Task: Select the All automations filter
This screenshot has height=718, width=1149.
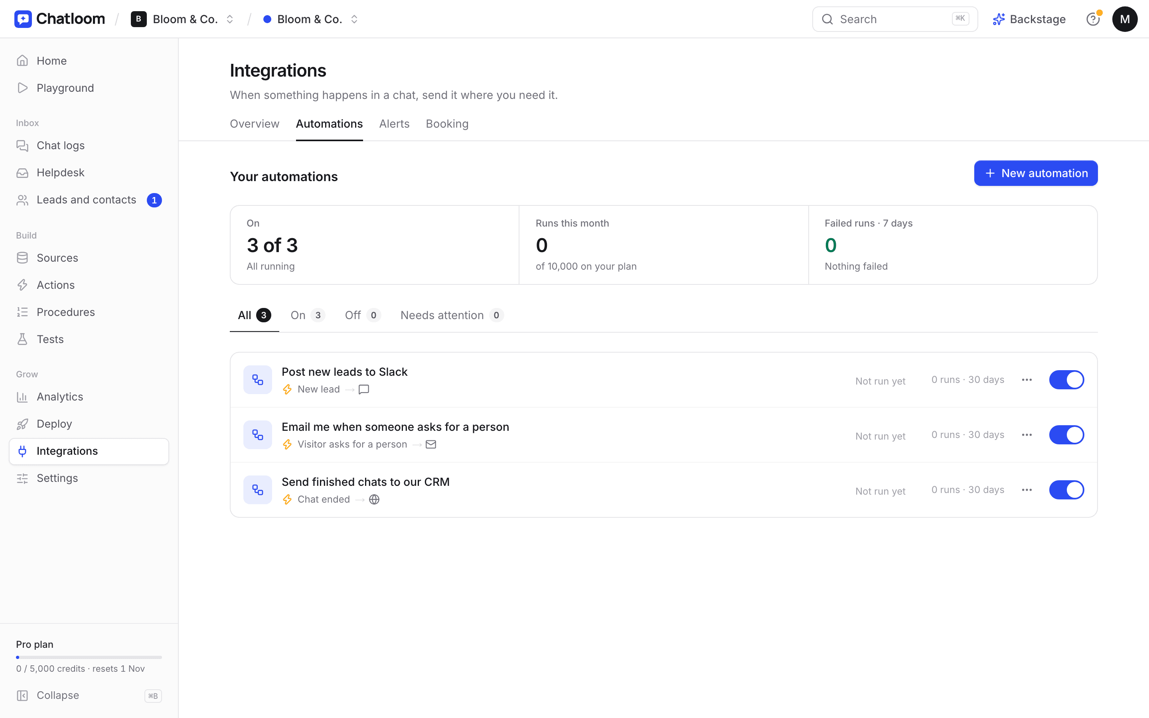Action: pos(254,315)
